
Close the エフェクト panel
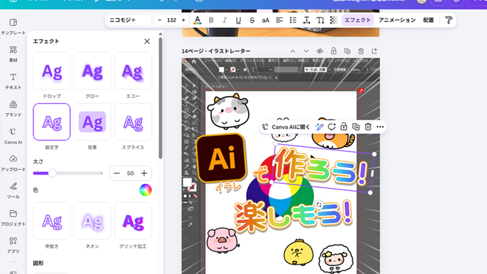147,41
